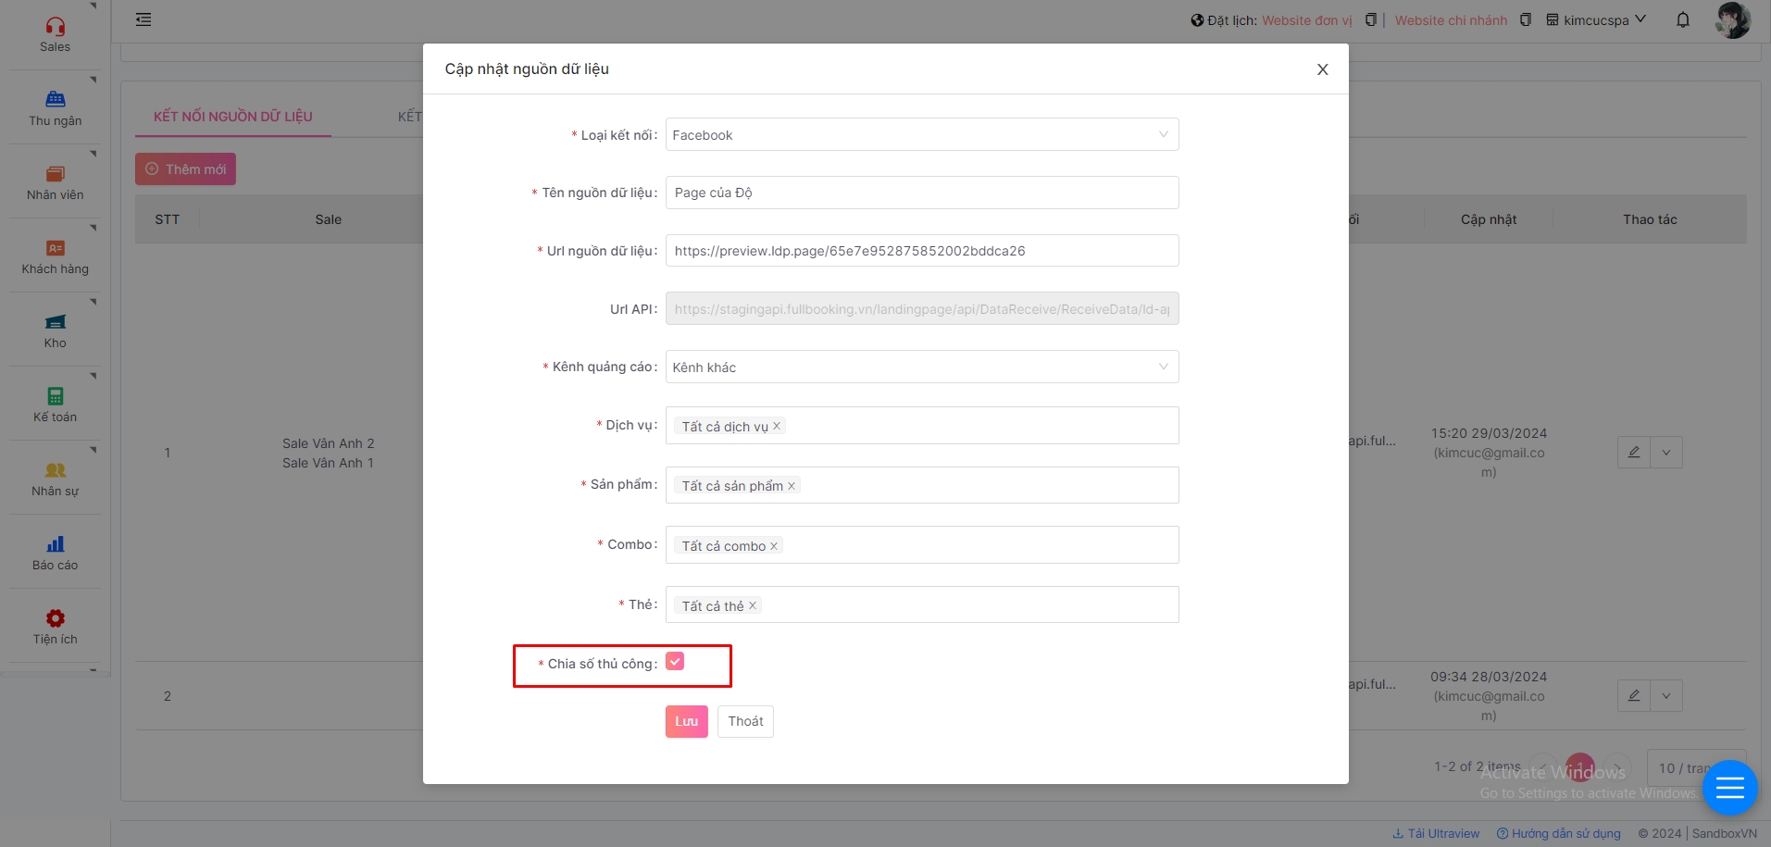The height and width of the screenshot is (847, 1771).
Task: Click the edit pencil icon in row 1
Action: point(1633,453)
